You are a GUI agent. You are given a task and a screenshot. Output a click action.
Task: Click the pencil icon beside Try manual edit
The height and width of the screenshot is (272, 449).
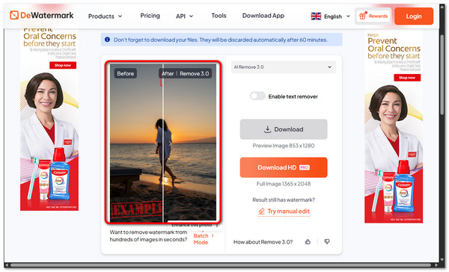261,211
